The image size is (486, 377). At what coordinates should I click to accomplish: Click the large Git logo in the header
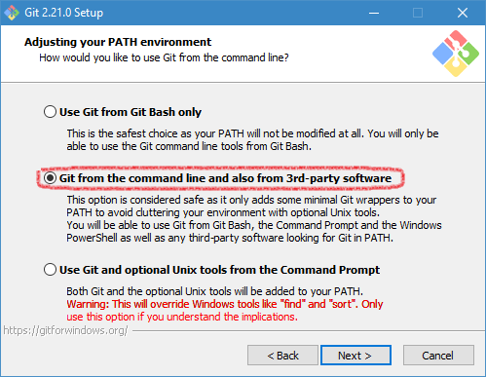coord(455,54)
